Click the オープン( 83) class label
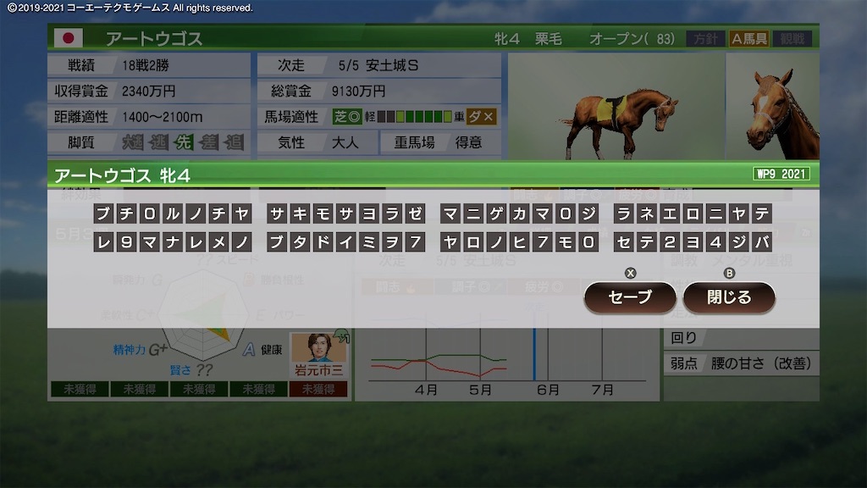Screen dimensions: 867x488 [x=632, y=39]
